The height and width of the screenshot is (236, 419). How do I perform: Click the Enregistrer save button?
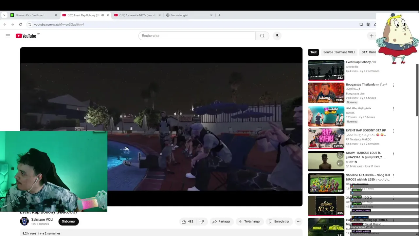click(x=279, y=222)
